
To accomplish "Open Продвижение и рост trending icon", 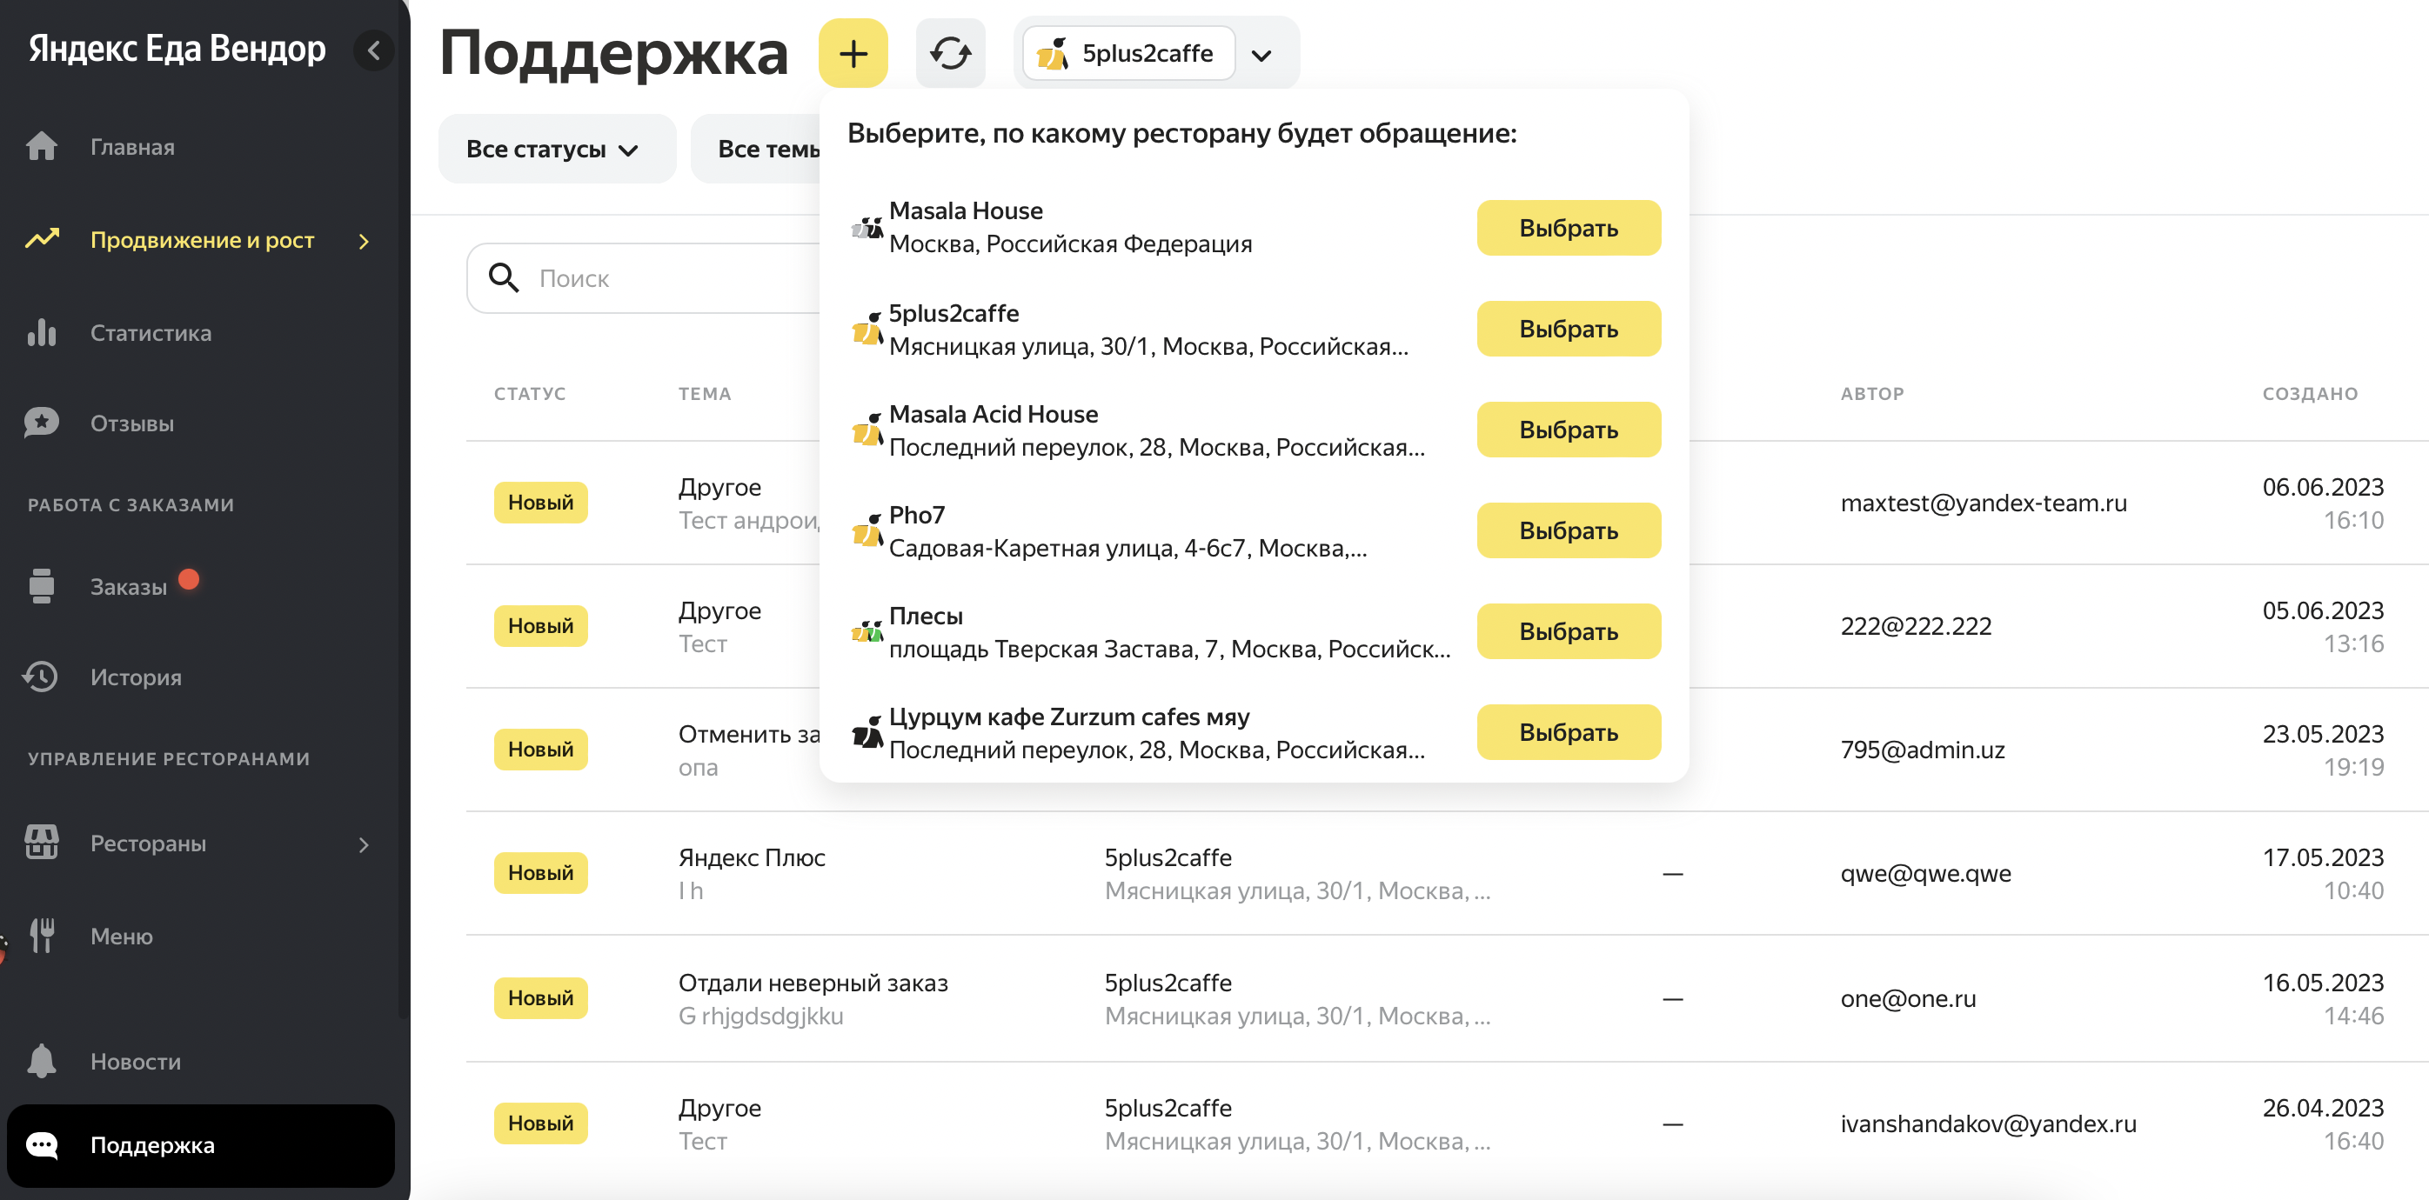I will click(x=42, y=239).
